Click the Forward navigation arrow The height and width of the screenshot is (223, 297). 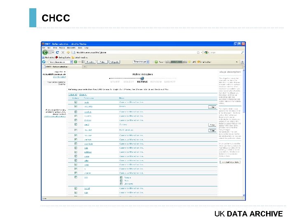(x=50, y=52)
